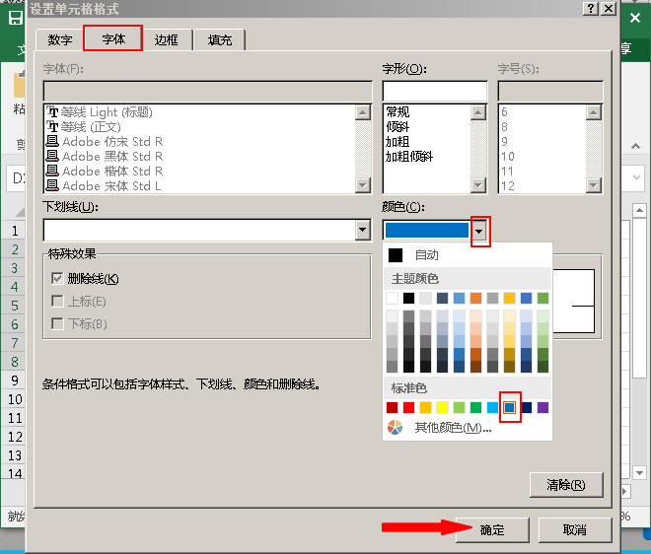This screenshot has width=651, height=554.
Task: Click Excel vertical scrollbar up arrow
Action: click(639, 210)
